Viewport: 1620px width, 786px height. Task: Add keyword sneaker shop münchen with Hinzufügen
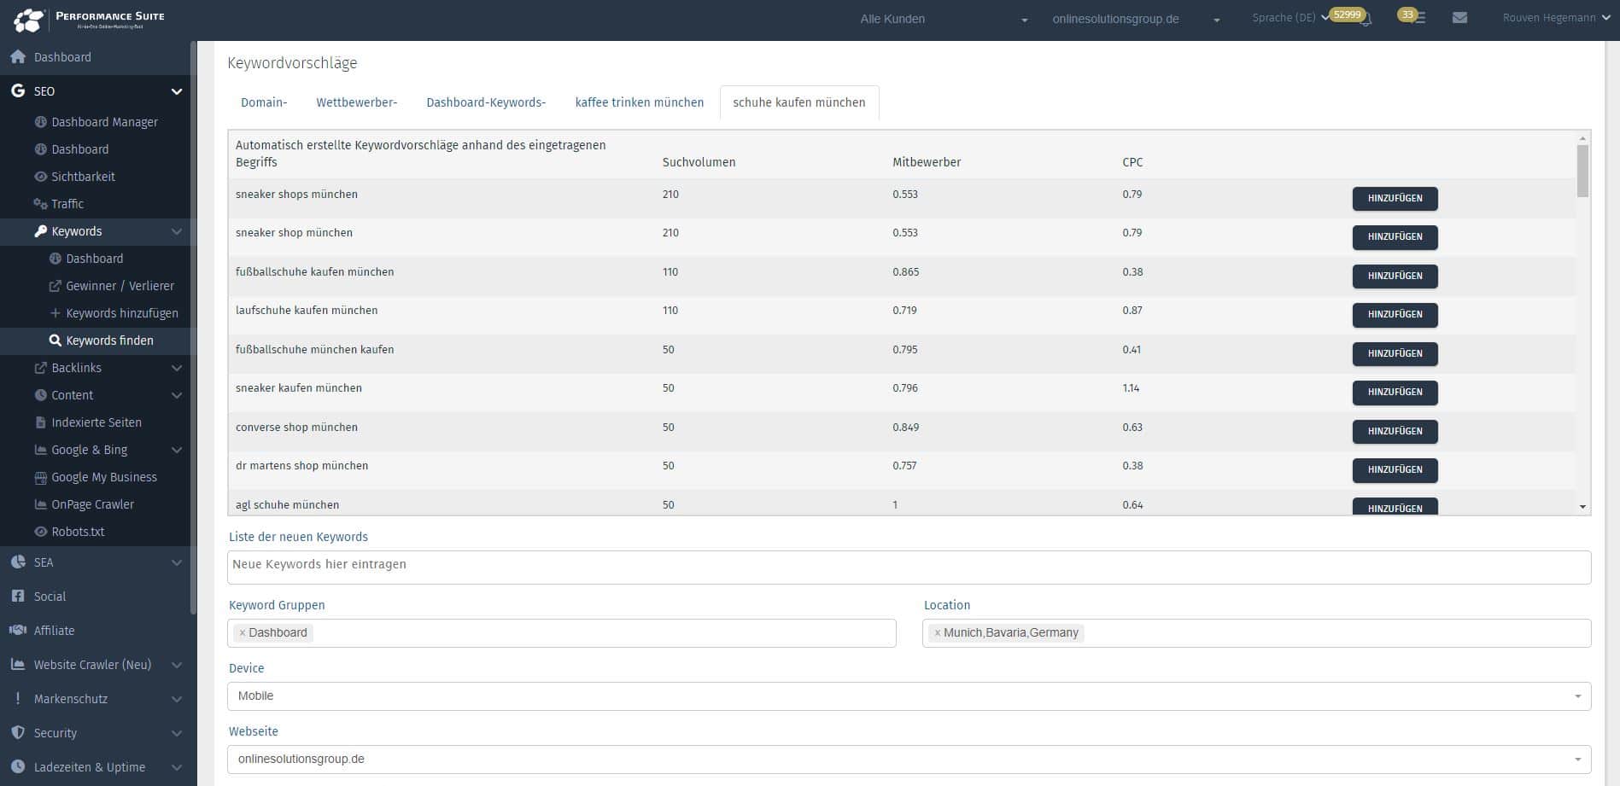[x=1395, y=237]
